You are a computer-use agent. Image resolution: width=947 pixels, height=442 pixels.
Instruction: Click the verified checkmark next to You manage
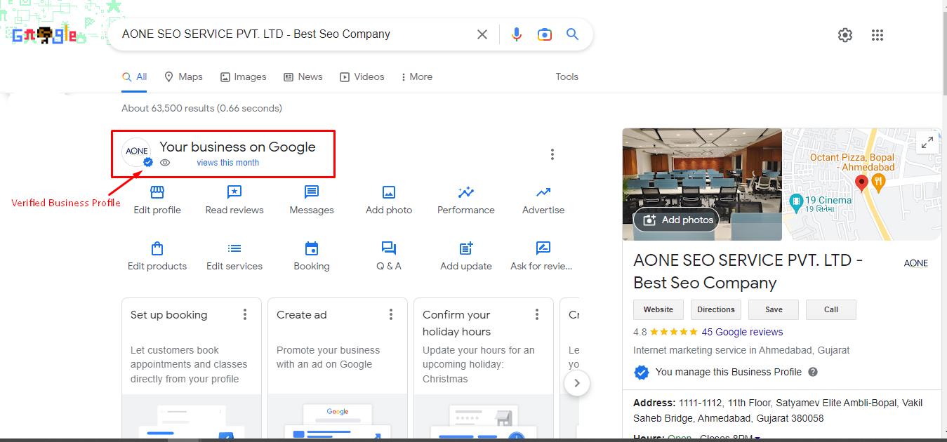tap(642, 372)
